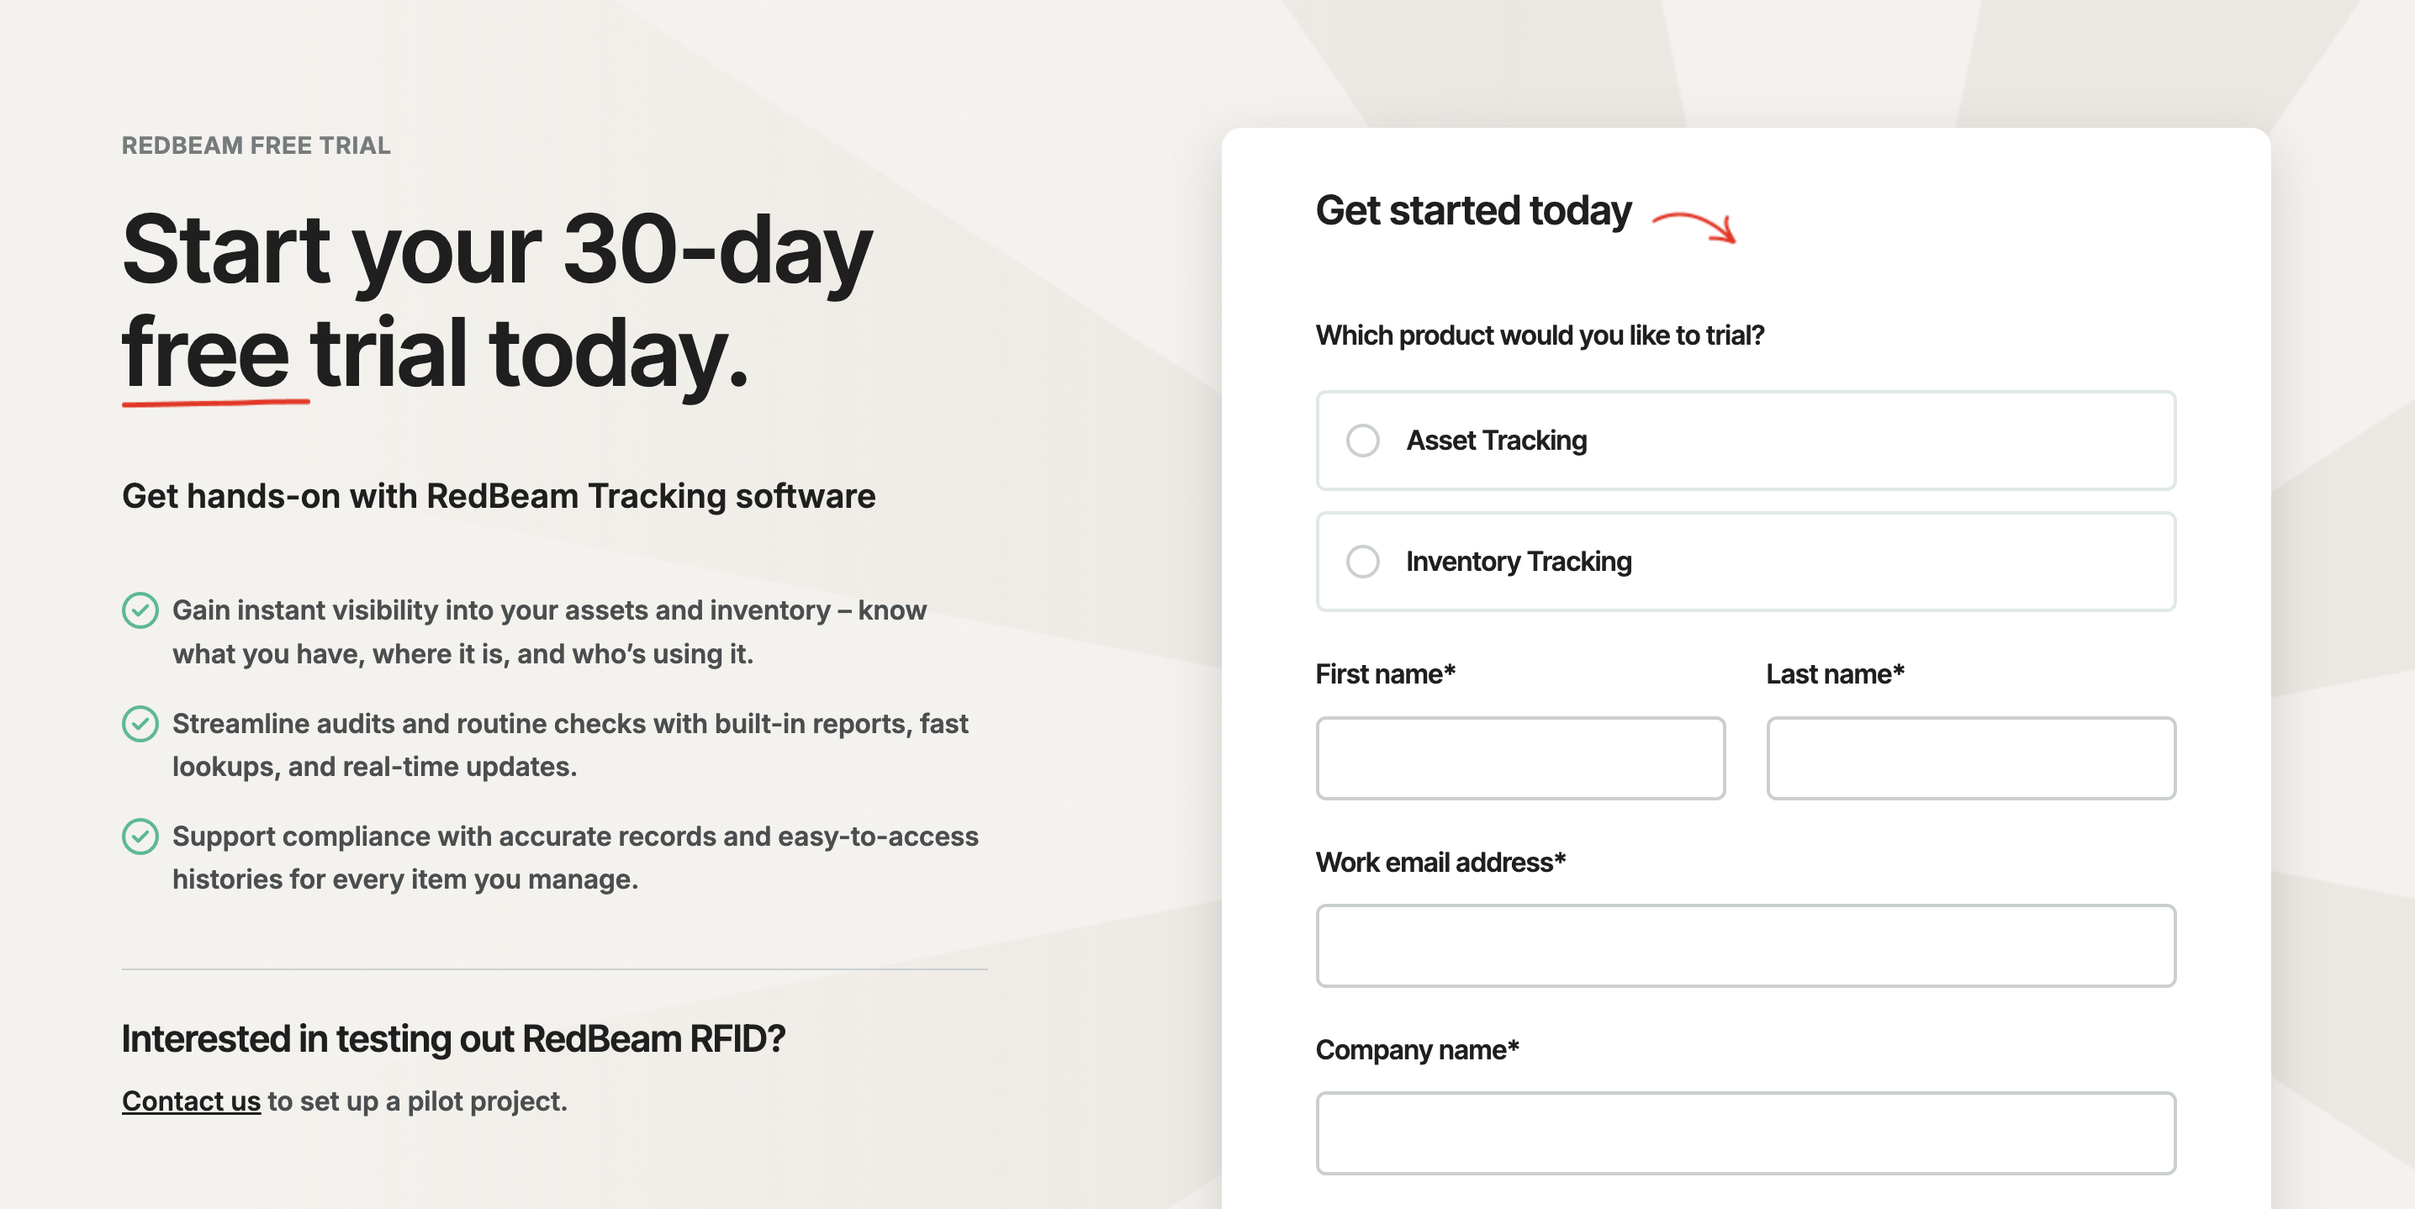The height and width of the screenshot is (1209, 2415).
Task: Click the Work email address field
Action: coord(1744,946)
